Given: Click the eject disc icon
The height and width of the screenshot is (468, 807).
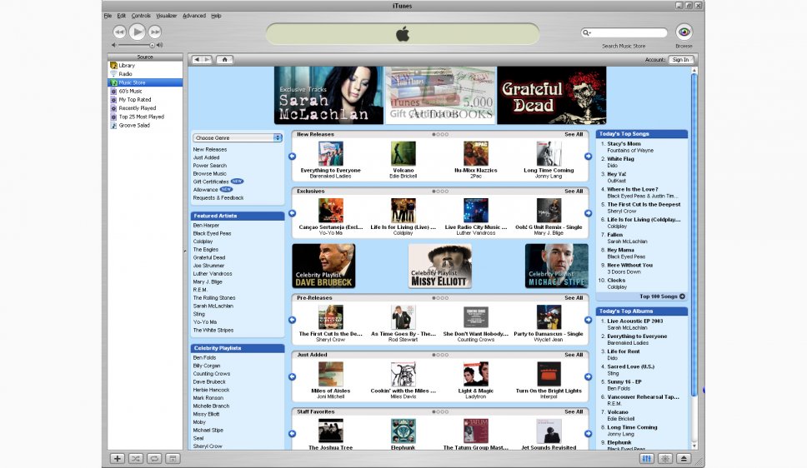Looking at the screenshot, I should tap(684, 458).
